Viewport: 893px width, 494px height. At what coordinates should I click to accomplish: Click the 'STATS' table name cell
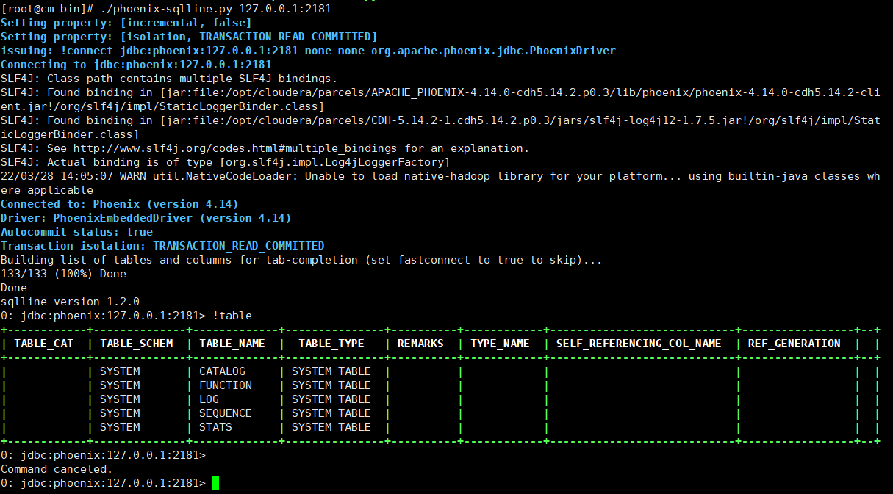215,427
